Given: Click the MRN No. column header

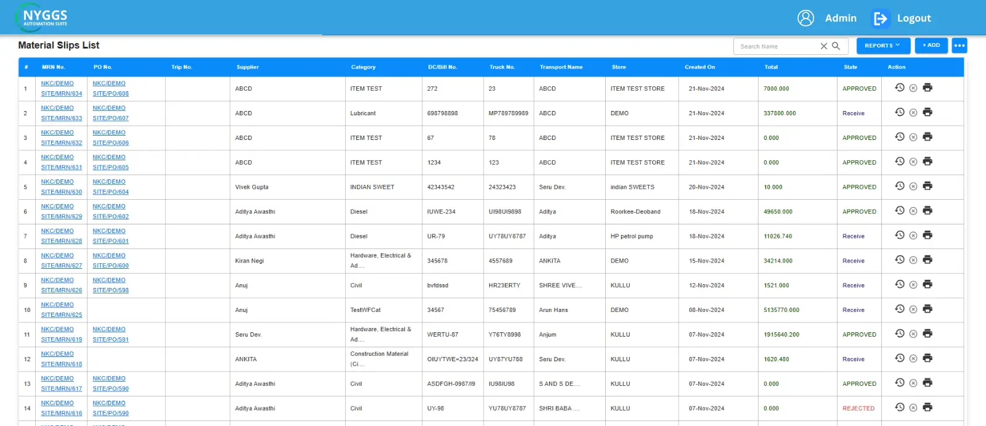Looking at the screenshot, I should pos(53,67).
